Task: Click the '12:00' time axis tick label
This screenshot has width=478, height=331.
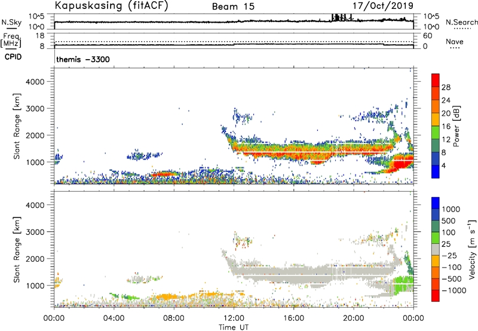Action: pyautogui.click(x=234, y=318)
